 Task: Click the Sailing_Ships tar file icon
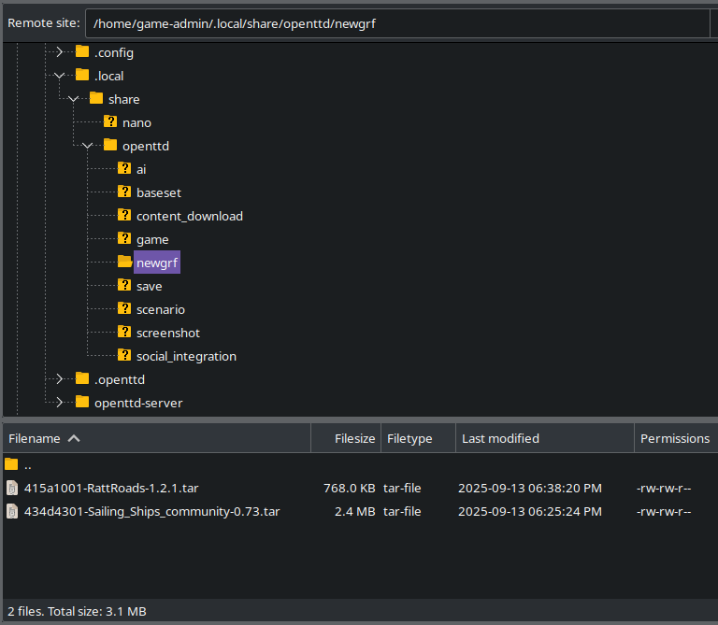point(12,511)
